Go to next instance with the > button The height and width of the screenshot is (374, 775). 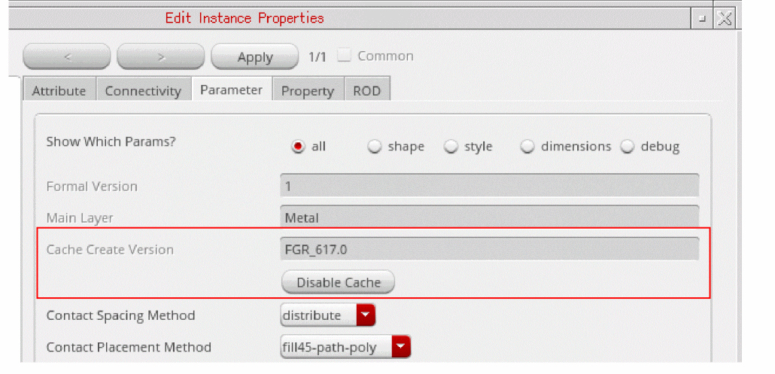coord(160,56)
